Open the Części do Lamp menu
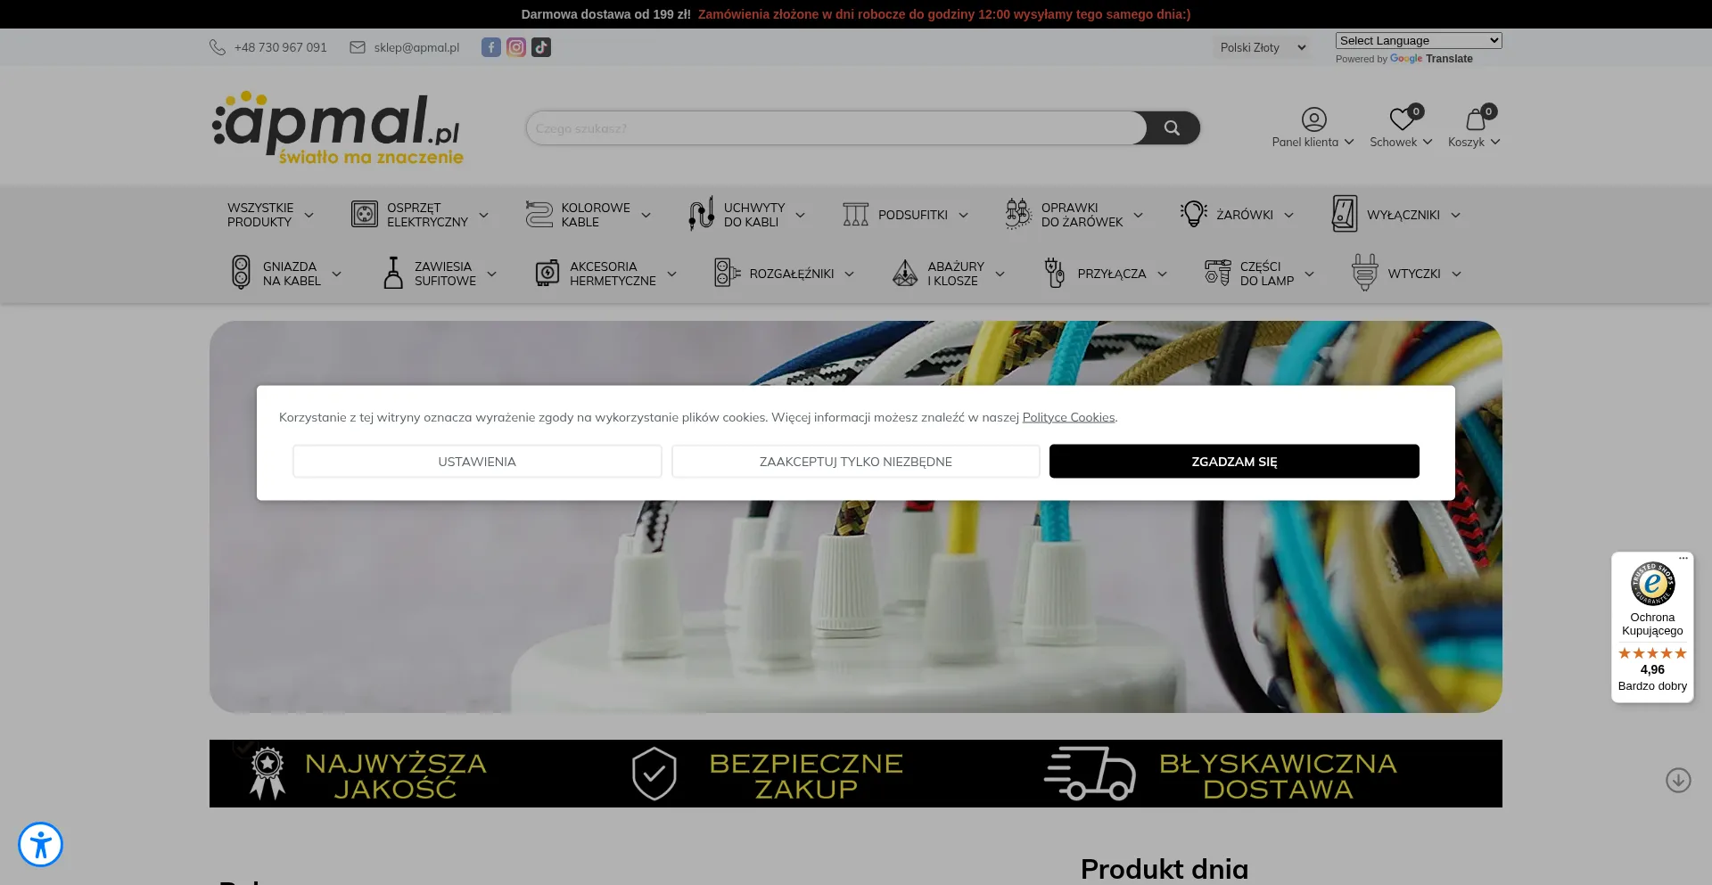 1267,274
